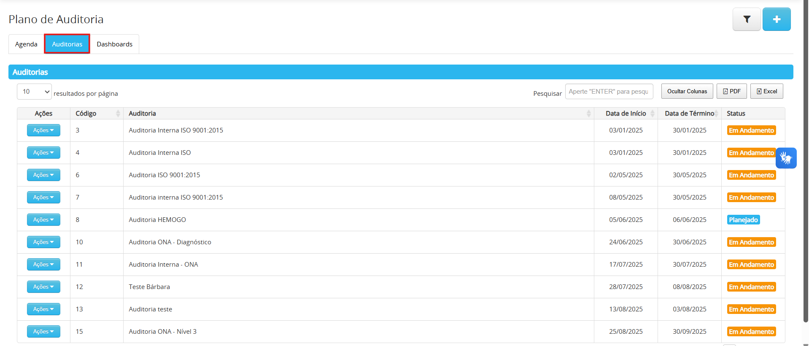This screenshot has height=346, width=809.
Task: Sort by the Auditoria column header
Action: click(x=588, y=114)
